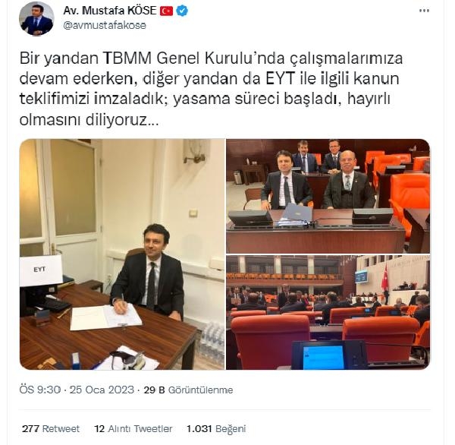
Task: Open the @avmustafakose handle link
Action: 105,25
